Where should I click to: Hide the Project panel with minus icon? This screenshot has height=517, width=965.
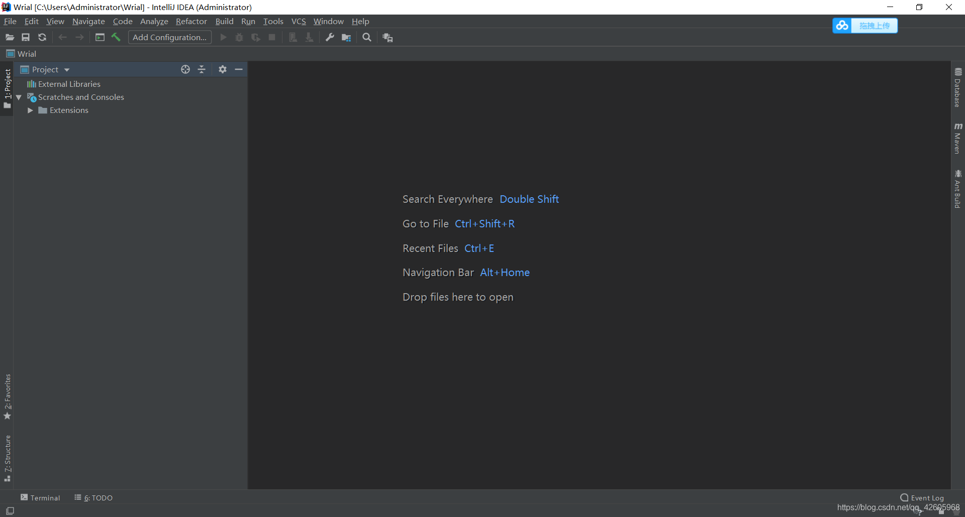pyautogui.click(x=239, y=69)
